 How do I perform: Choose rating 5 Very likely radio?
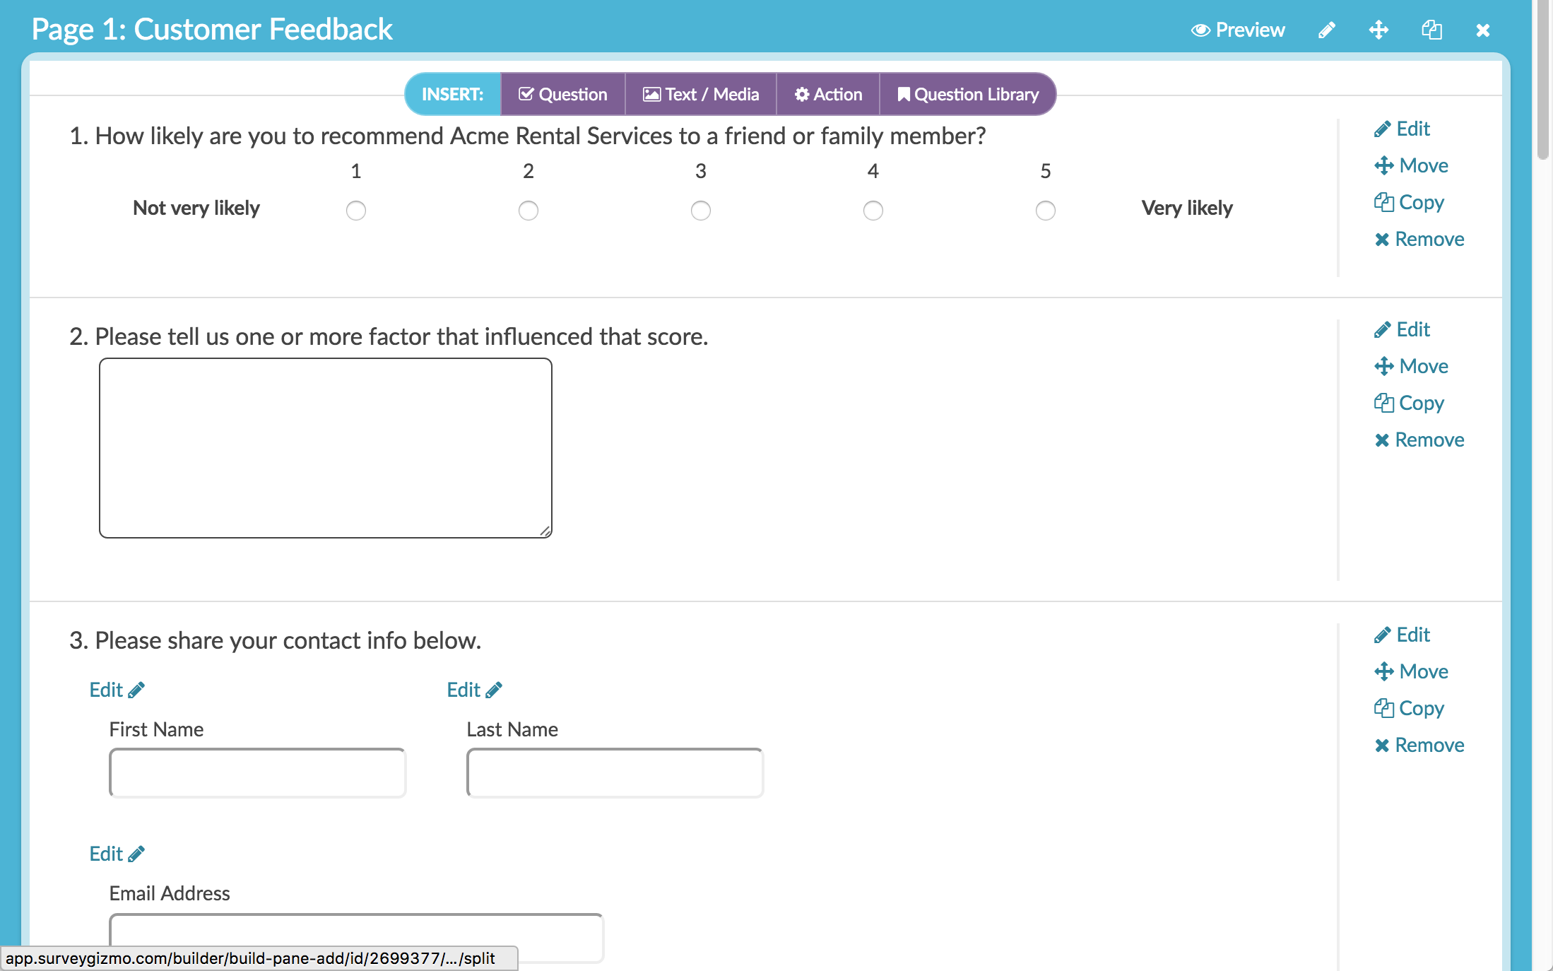tap(1046, 211)
